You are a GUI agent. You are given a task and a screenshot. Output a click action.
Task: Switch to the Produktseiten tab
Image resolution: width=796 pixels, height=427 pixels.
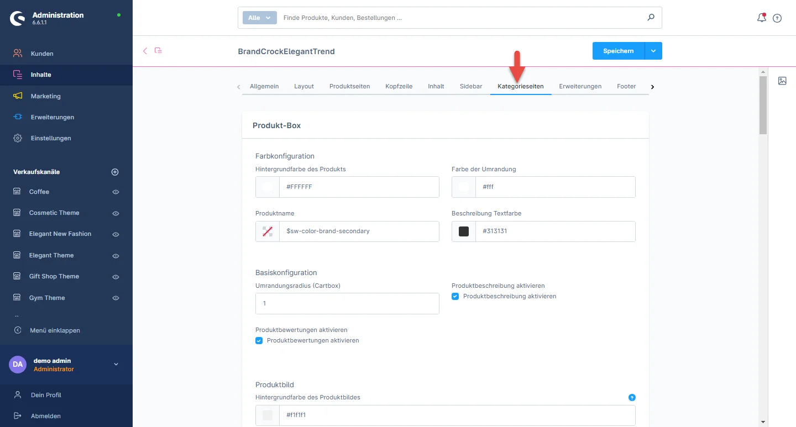pyautogui.click(x=349, y=86)
